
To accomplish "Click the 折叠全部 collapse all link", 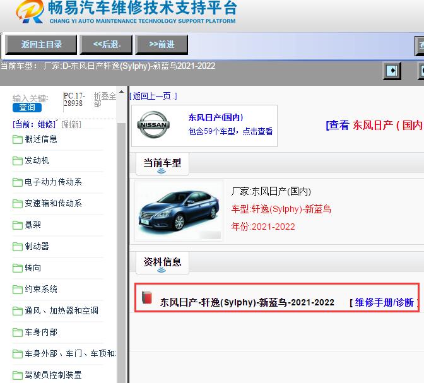I will (105, 100).
